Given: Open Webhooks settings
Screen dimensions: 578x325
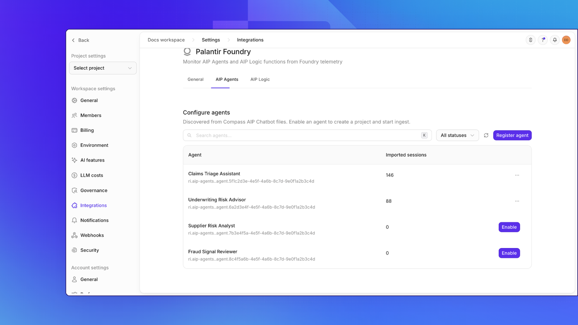Looking at the screenshot, I should click(92, 235).
